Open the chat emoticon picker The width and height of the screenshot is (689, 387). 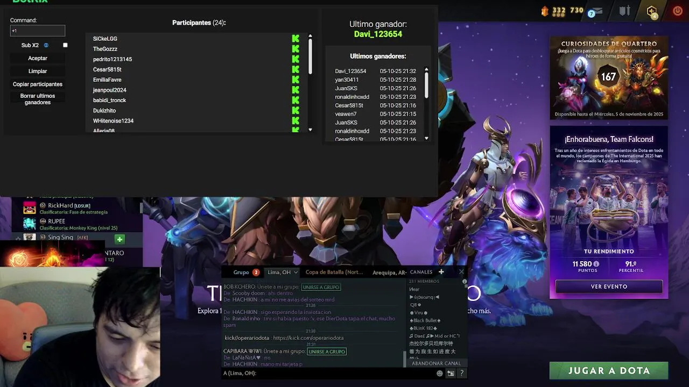coord(440,373)
